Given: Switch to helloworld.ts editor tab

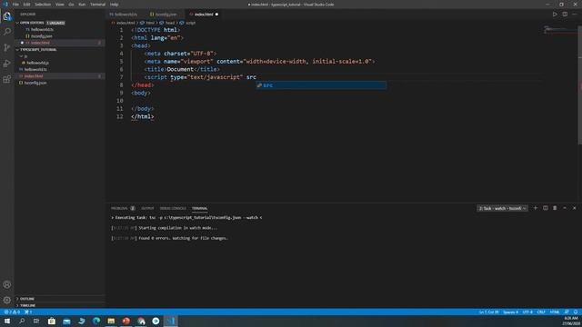Looking at the screenshot, I should click(125, 15).
